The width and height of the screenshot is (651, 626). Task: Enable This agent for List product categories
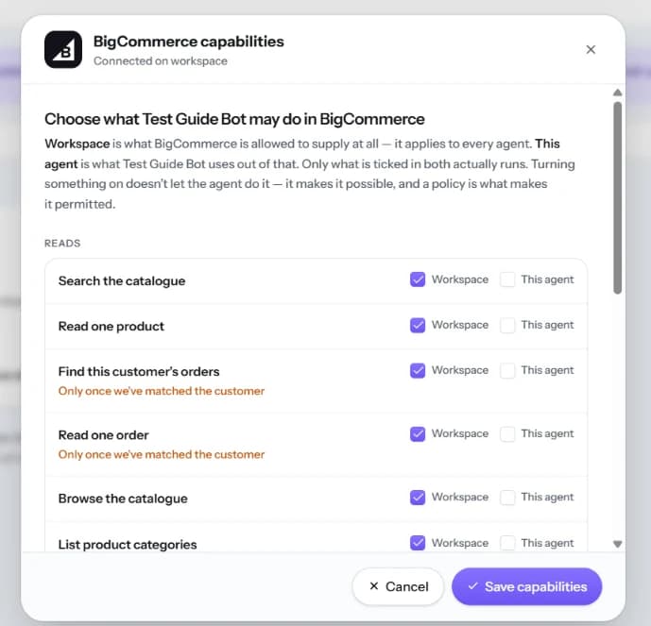(x=507, y=543)
